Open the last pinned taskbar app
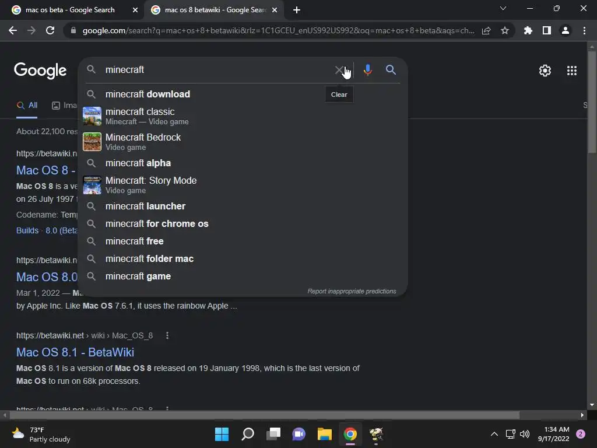Screen dimensions: 597x448 pyautogui.click(x=376, y=434)
